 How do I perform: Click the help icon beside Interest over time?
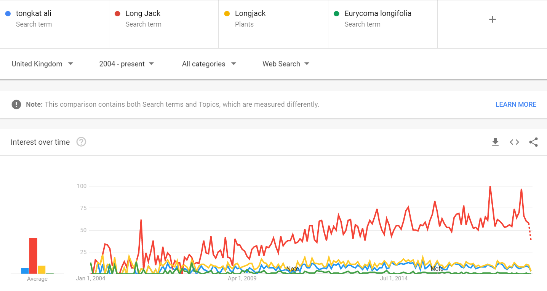pos(81,142)
